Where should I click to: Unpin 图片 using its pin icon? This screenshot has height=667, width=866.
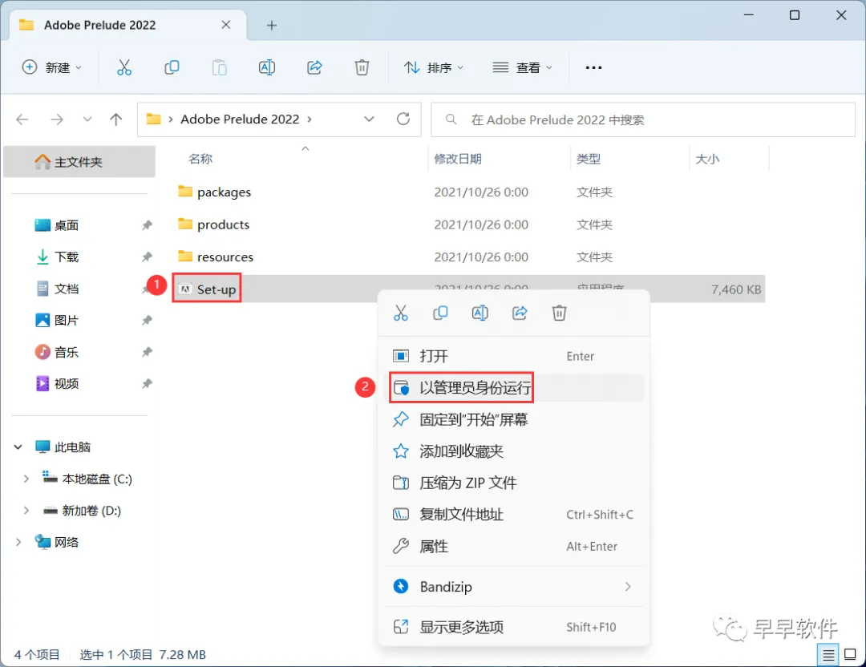[147, 320]
